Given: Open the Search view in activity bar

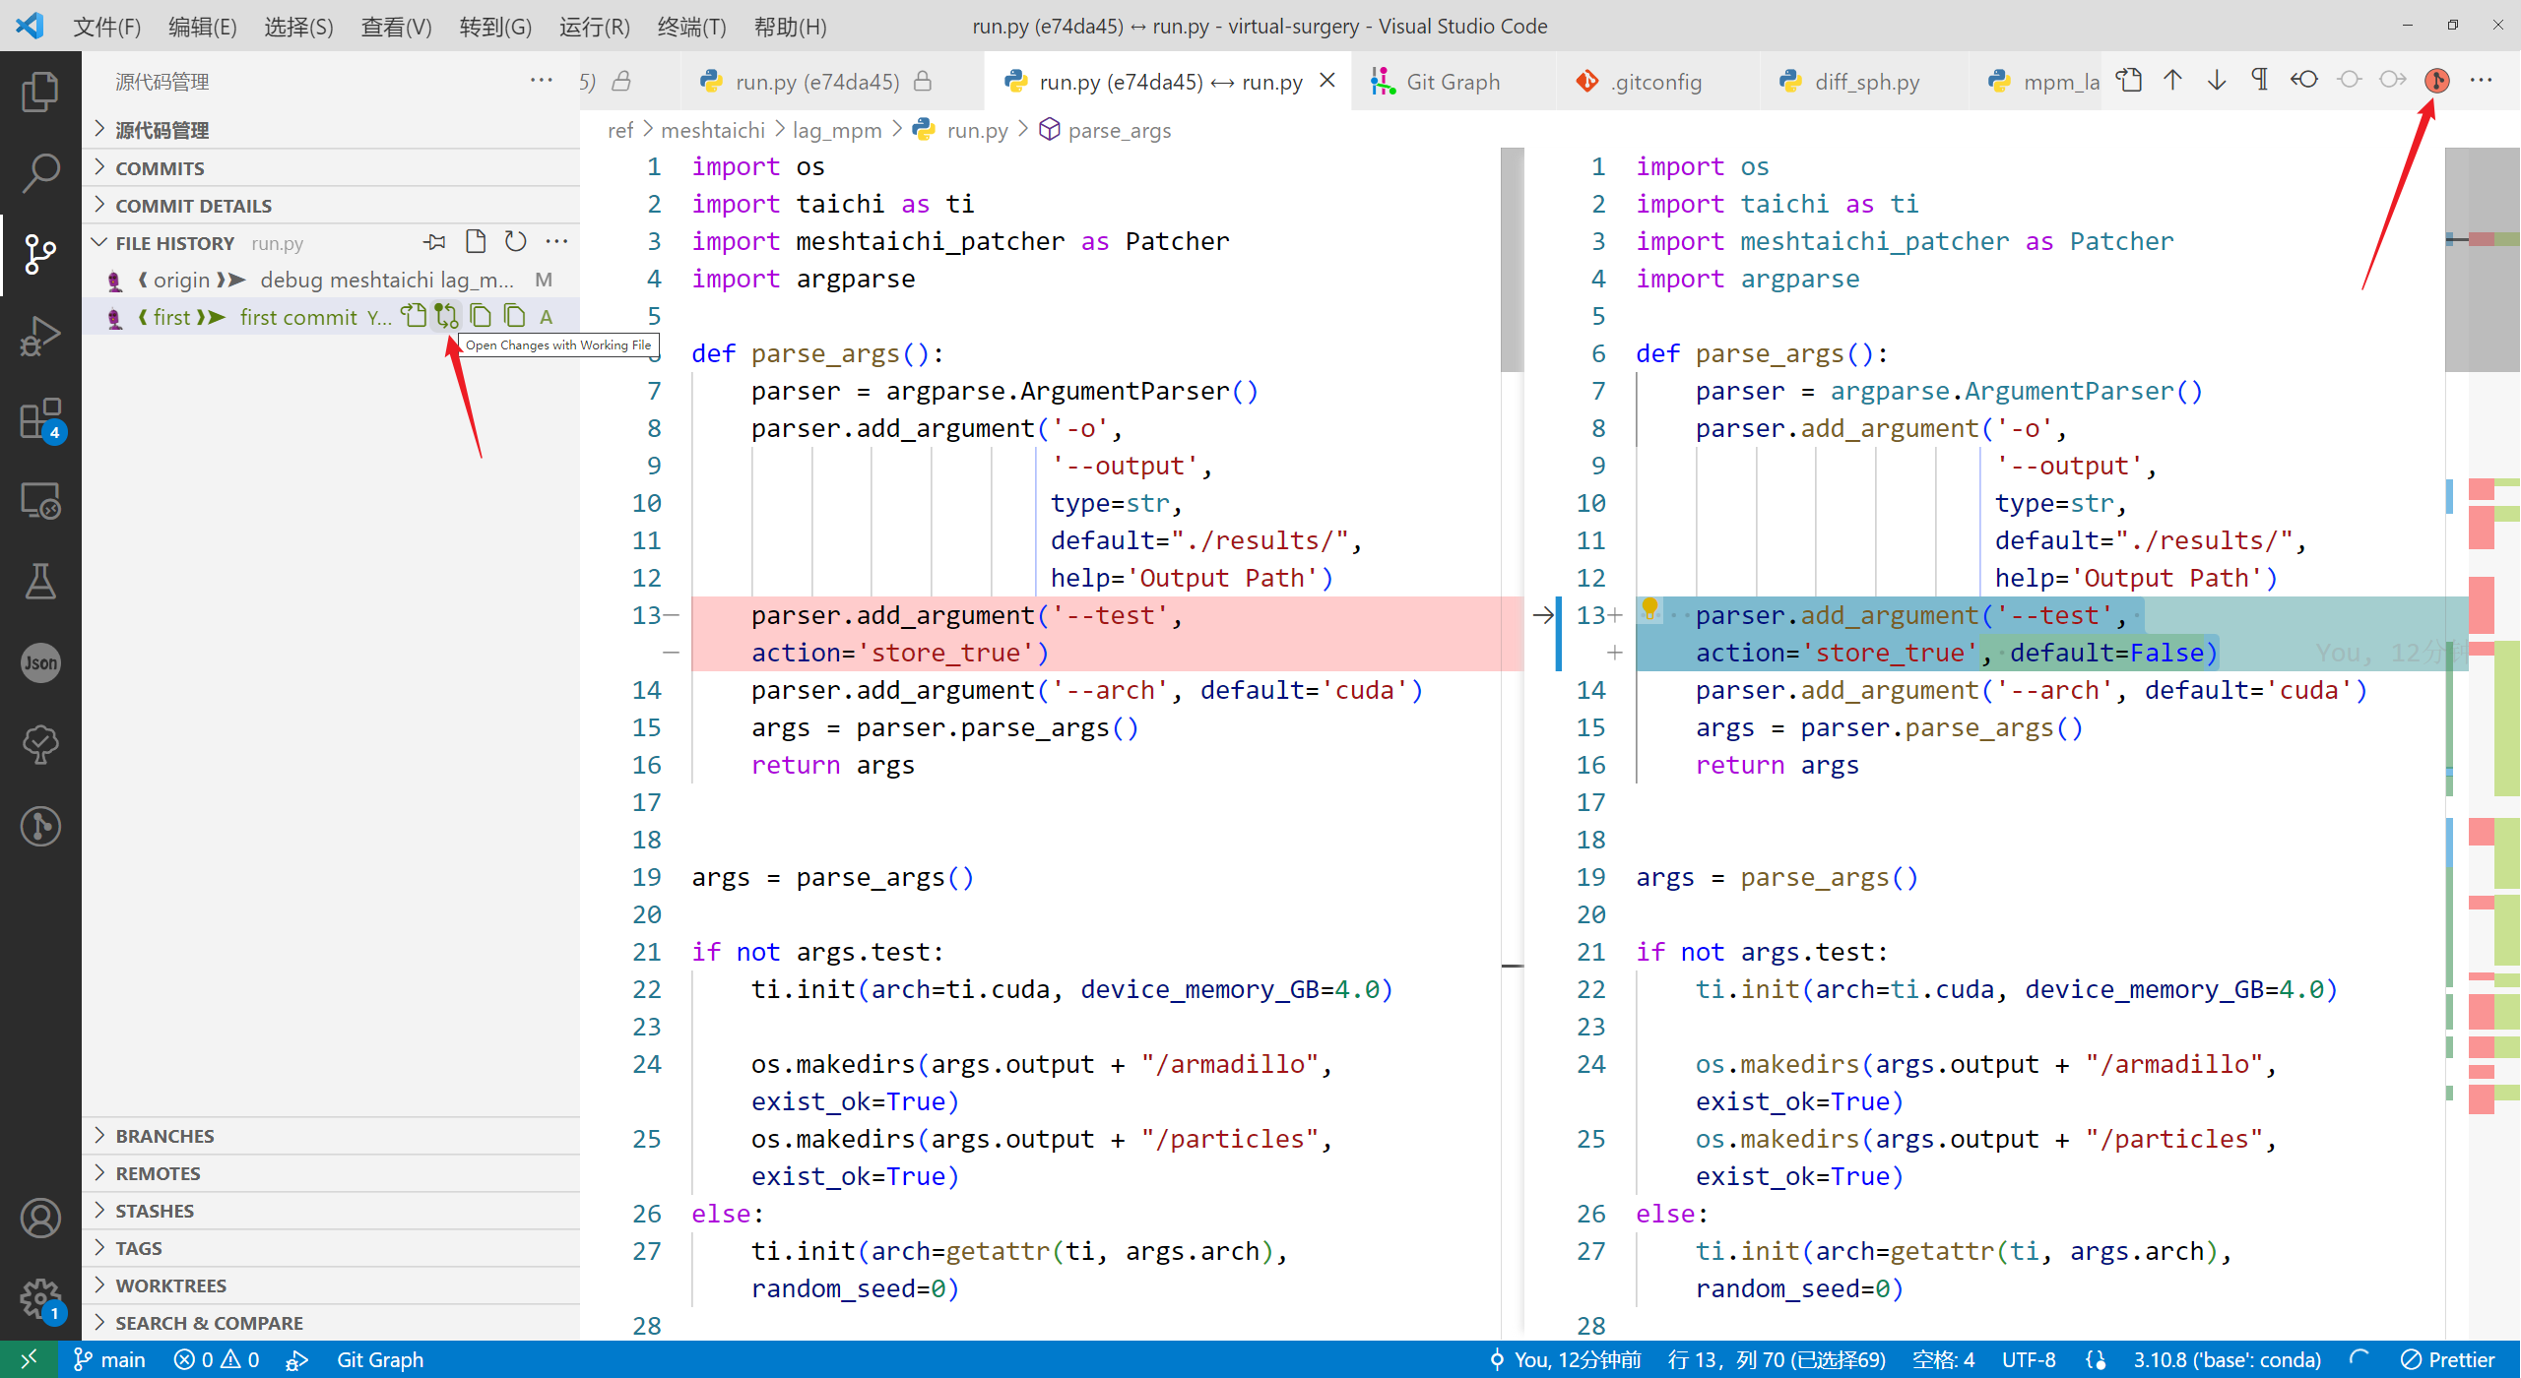Looking at the screenshot, I should 40,171.
